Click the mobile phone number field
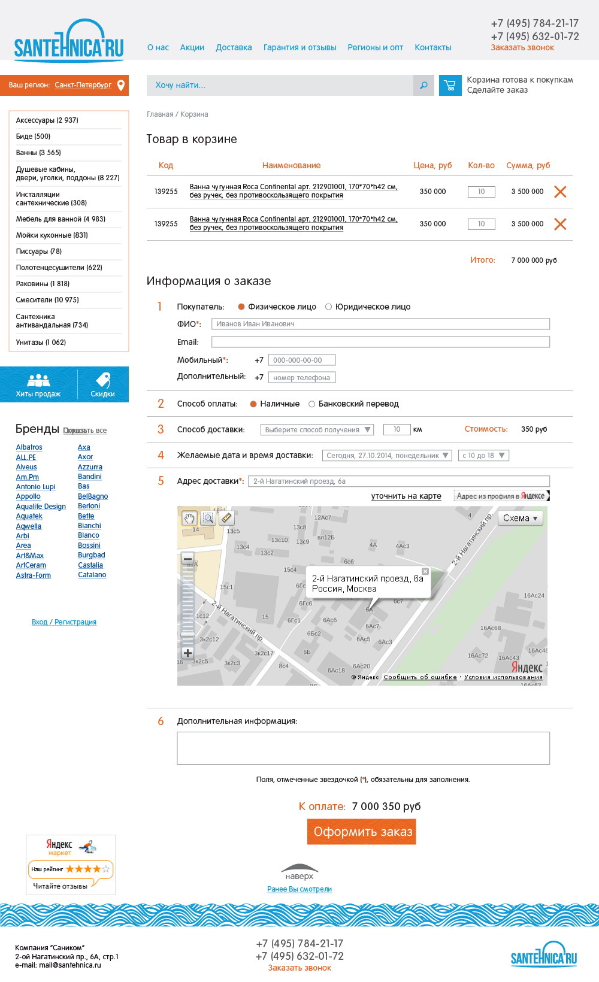This screenshot has height=982, width=599. click(302, 360)
